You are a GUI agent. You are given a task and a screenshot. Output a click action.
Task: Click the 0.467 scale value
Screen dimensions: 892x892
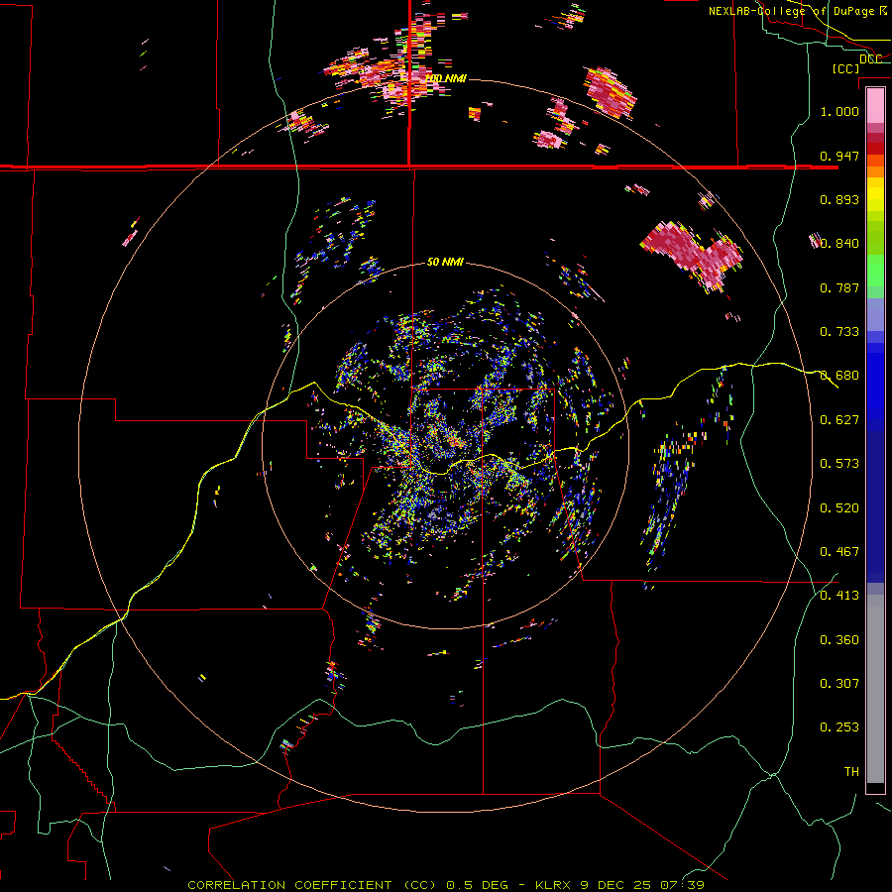point(839,552)
